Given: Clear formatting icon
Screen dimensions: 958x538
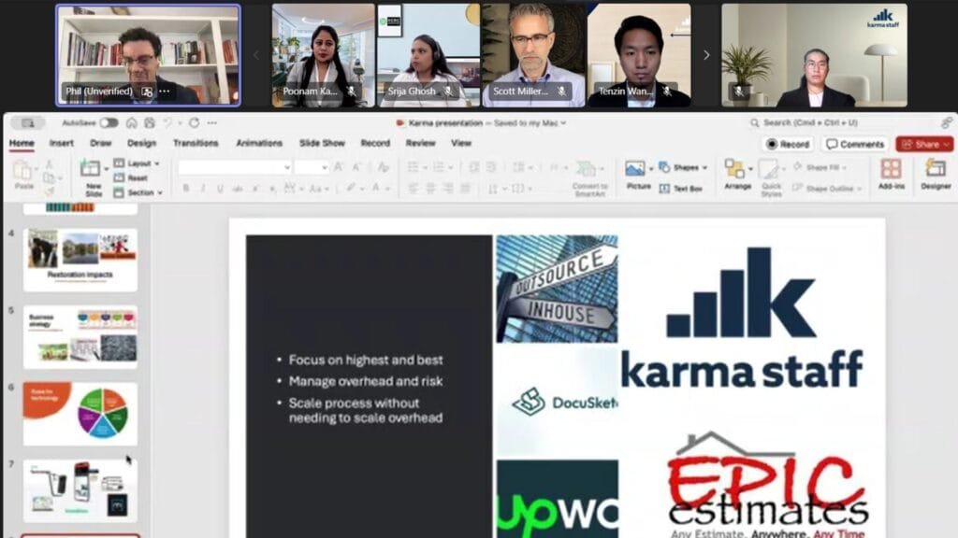Looking at the screenshot, I should (x=383, y=167).
